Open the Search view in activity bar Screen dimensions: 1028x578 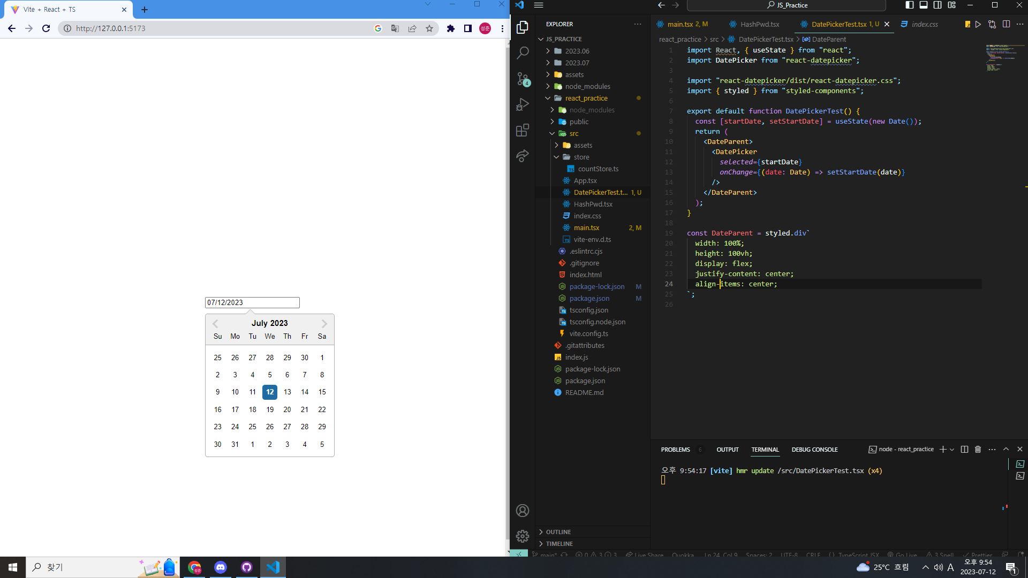523,52
